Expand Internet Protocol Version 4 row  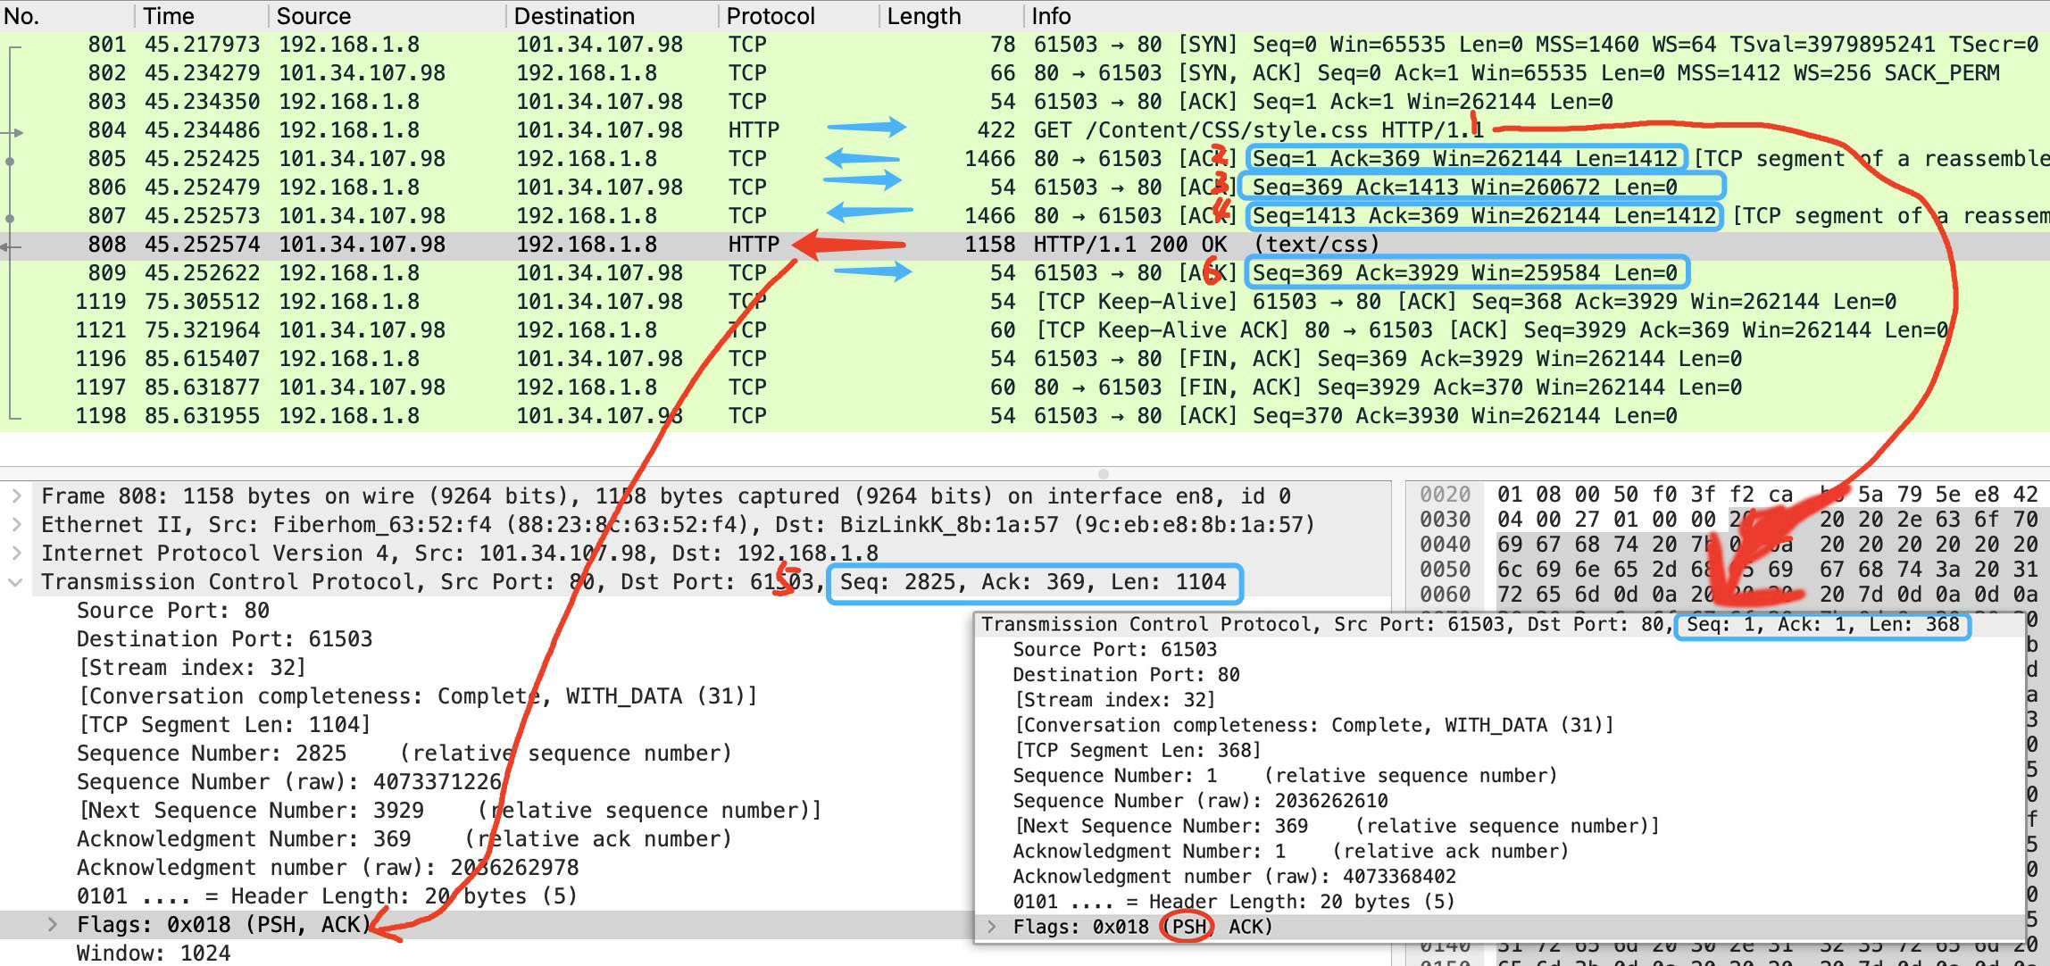16,554
